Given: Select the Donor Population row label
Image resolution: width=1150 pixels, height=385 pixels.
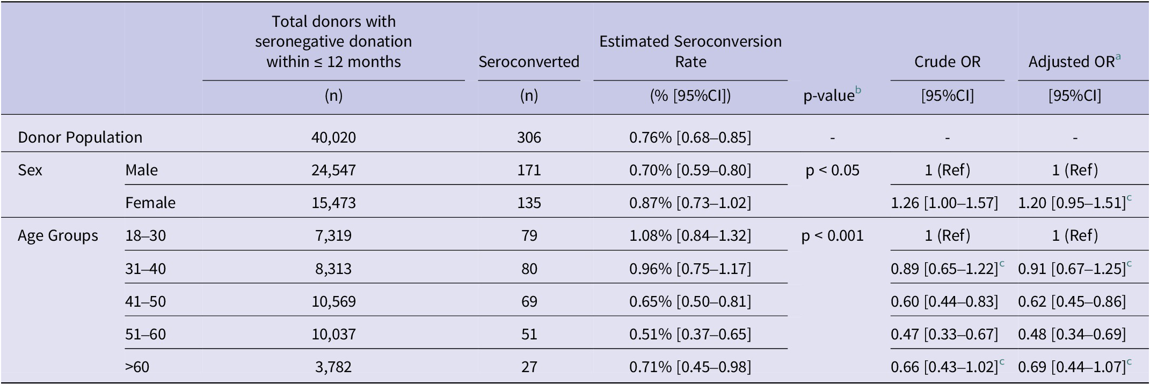Looking at the screenshot, I should [x=80, y=138].
